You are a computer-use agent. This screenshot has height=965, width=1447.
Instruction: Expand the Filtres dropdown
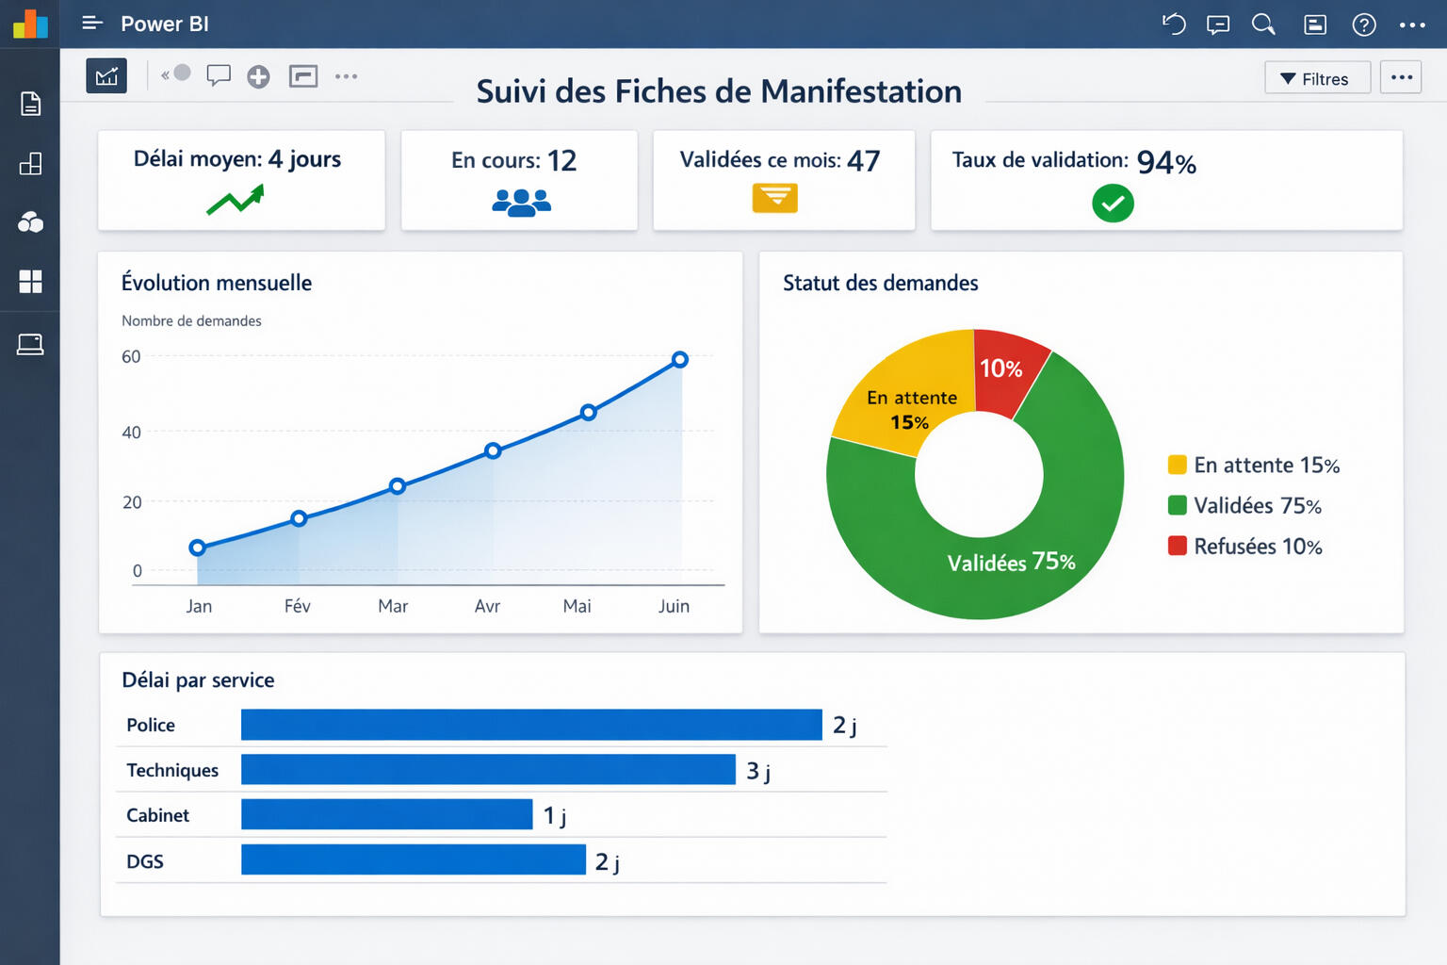tap(1316, 78)
